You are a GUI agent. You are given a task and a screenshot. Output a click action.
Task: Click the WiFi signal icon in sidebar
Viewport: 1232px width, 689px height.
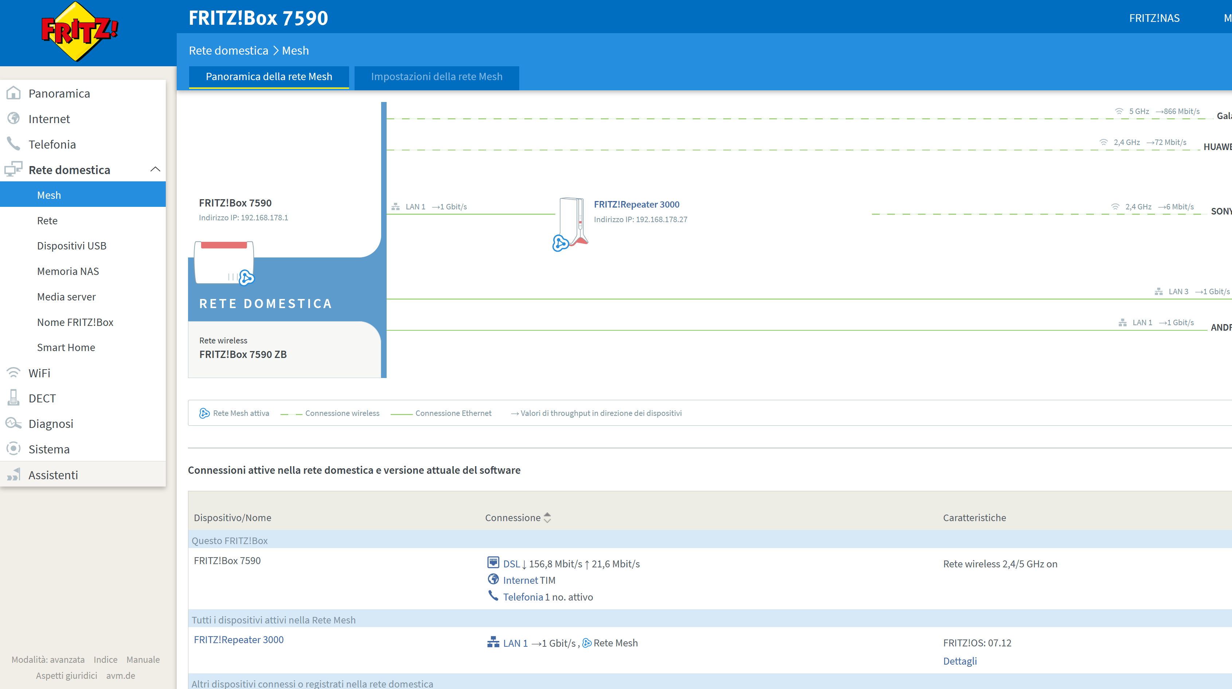tap(13, 372)
